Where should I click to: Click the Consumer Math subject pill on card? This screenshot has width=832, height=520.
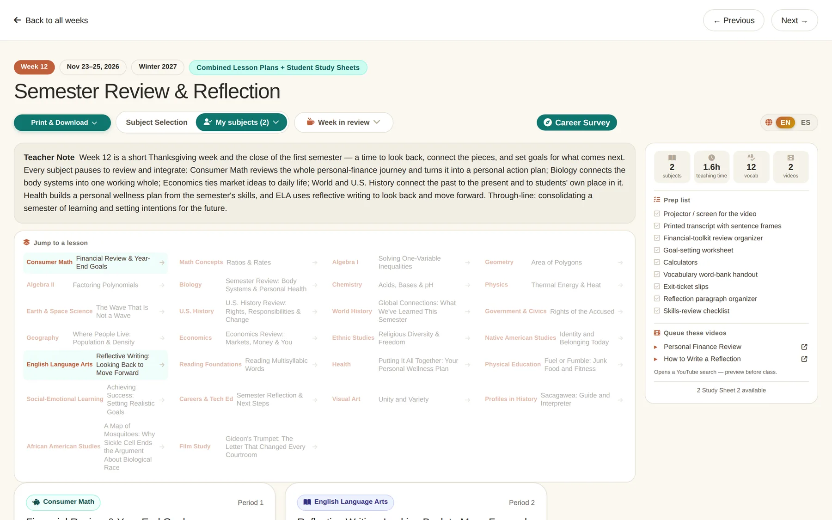point(63,502)
